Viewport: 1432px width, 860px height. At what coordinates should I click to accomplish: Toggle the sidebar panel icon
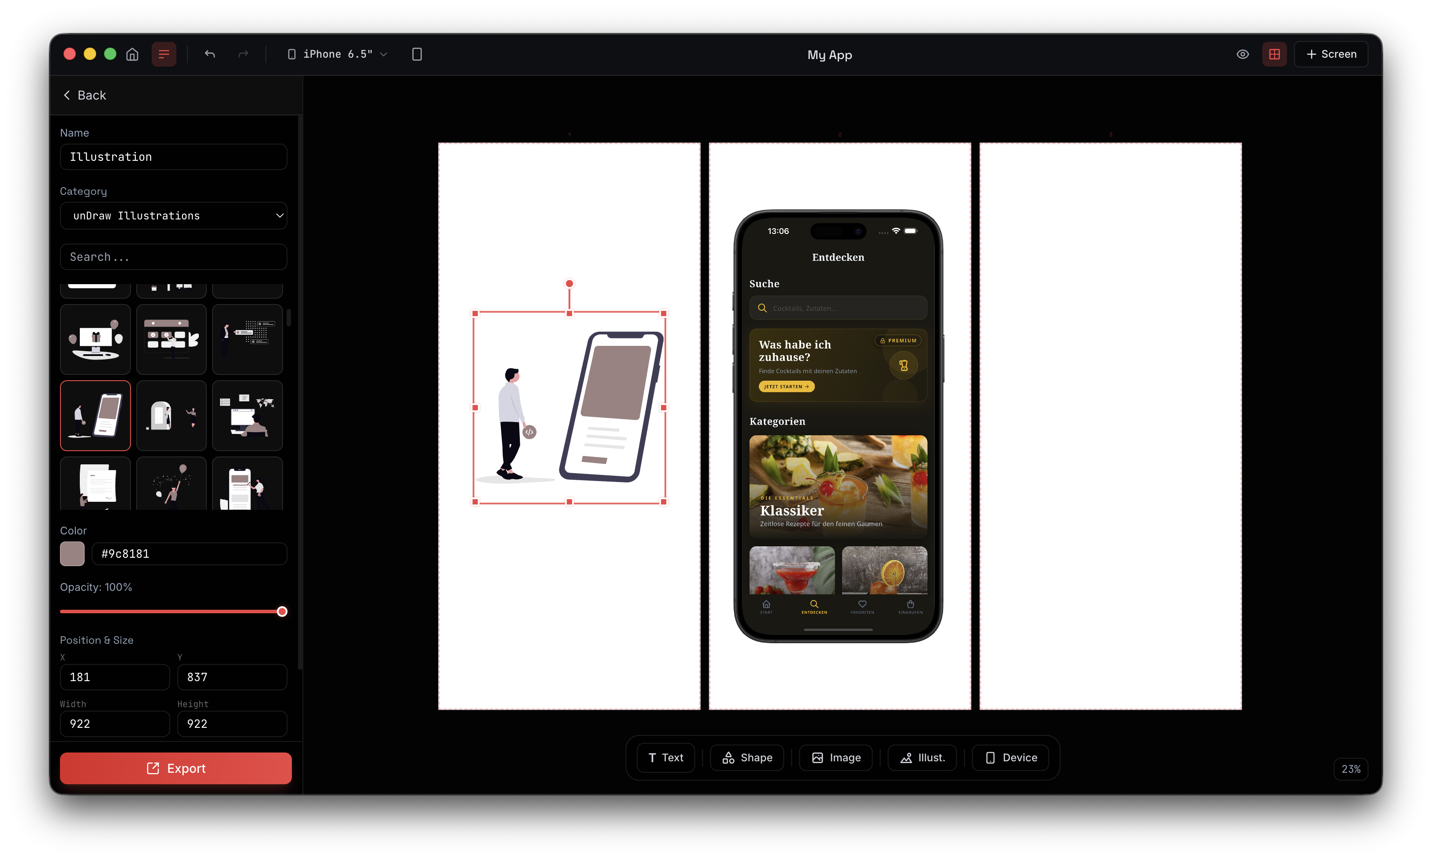point(163,54)
